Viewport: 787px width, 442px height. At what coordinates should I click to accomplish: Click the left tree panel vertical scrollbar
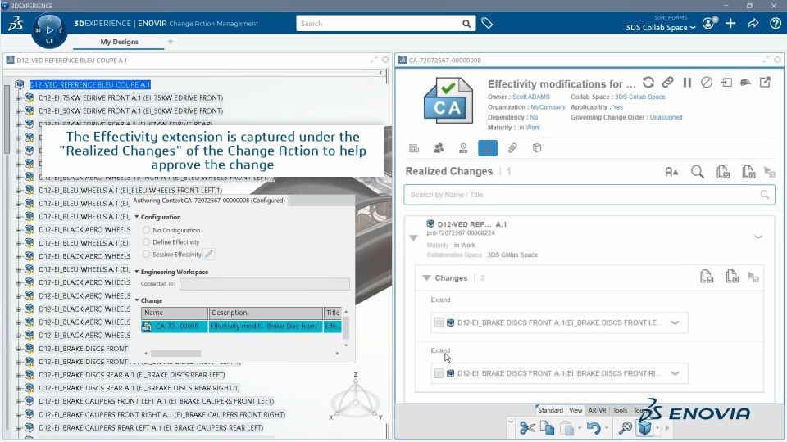pyautogui.click(x=7, y=120)
